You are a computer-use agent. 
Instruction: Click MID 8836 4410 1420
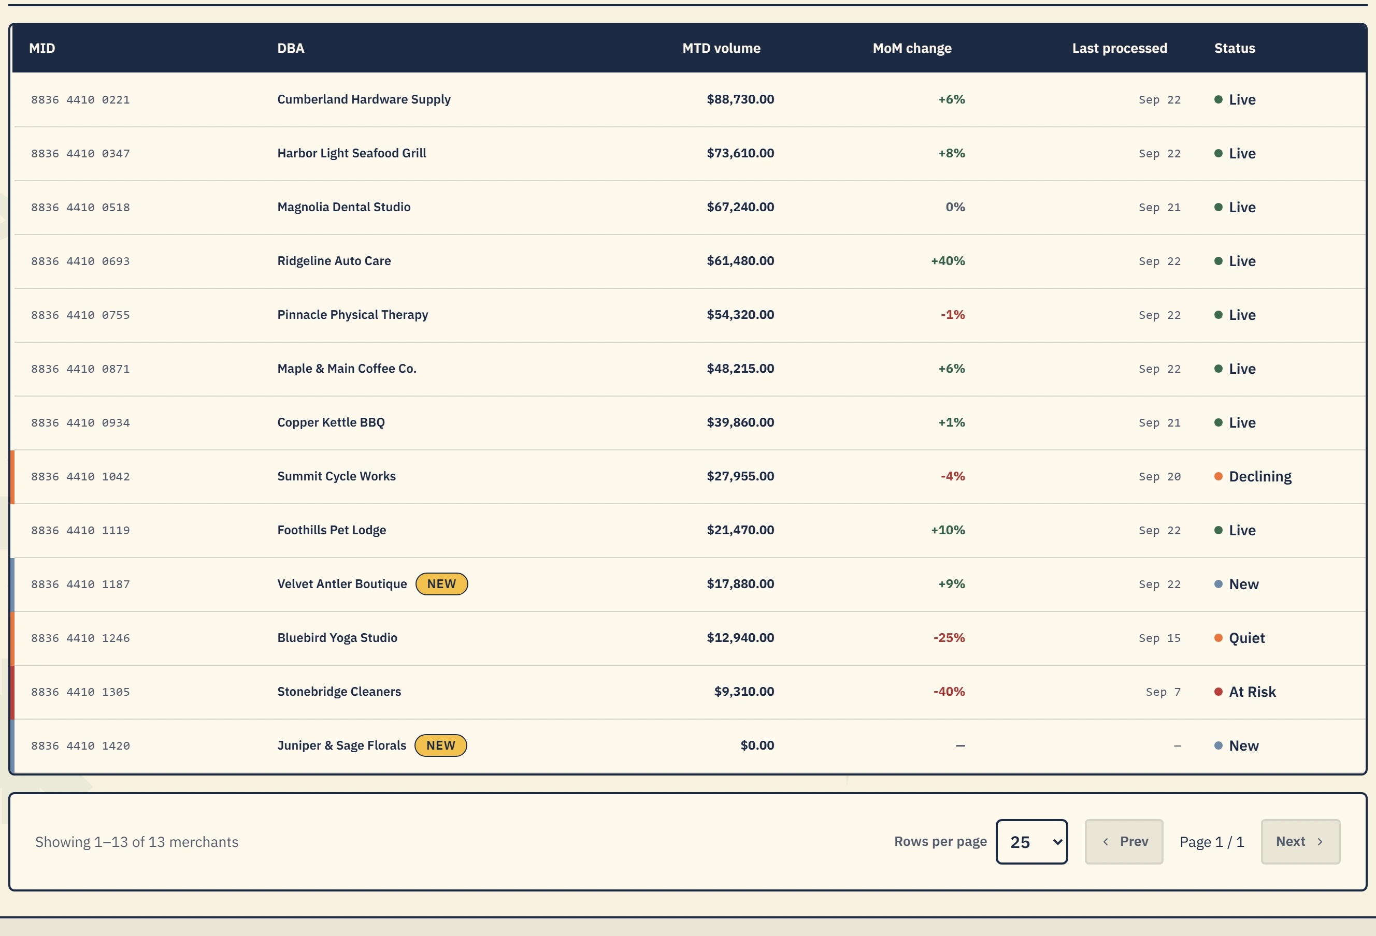pos(80,746)
